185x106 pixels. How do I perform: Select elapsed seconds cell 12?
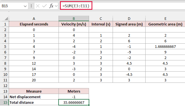[x=34, y=63]
